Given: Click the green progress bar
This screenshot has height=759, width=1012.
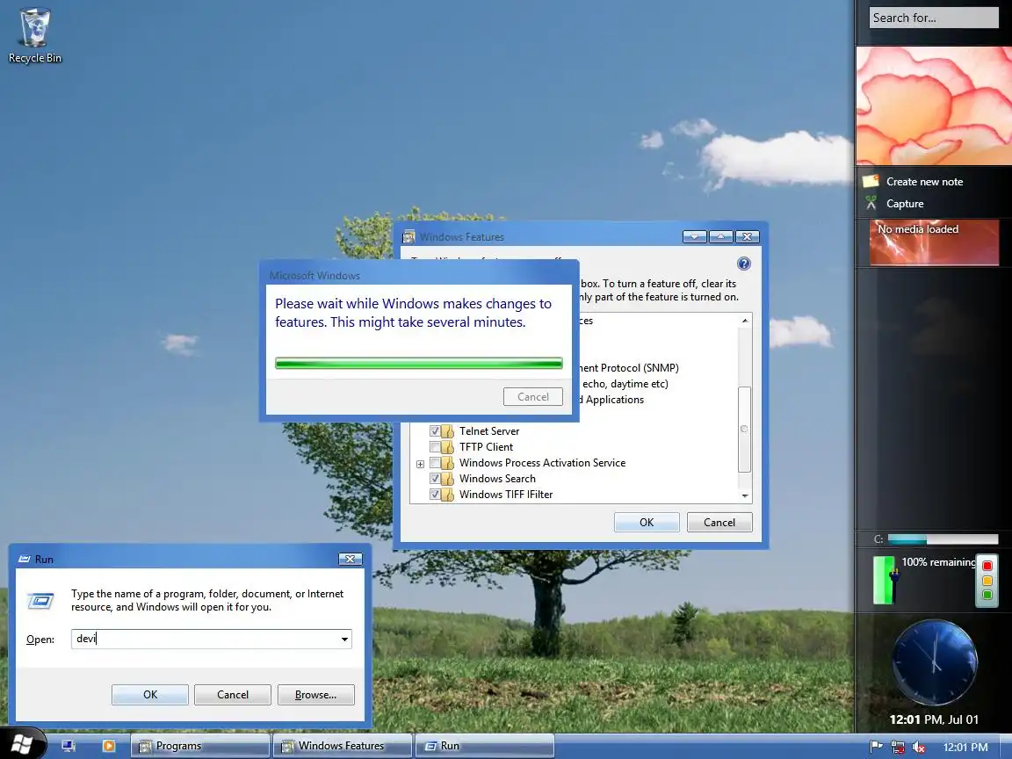Looking at the screenshot, I should [419, 364].
